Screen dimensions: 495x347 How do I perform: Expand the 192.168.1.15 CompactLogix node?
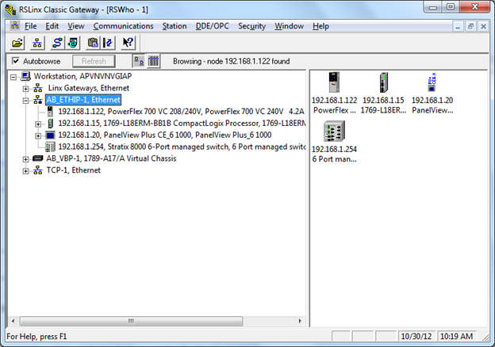38,124
